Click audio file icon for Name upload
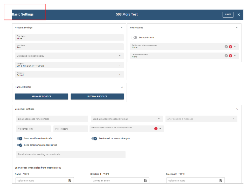Image resolution: width=249 pixels, height=187 pixels. [x=70, y=181]
